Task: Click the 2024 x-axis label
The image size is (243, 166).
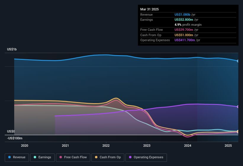Action: (x=188, y=146)
